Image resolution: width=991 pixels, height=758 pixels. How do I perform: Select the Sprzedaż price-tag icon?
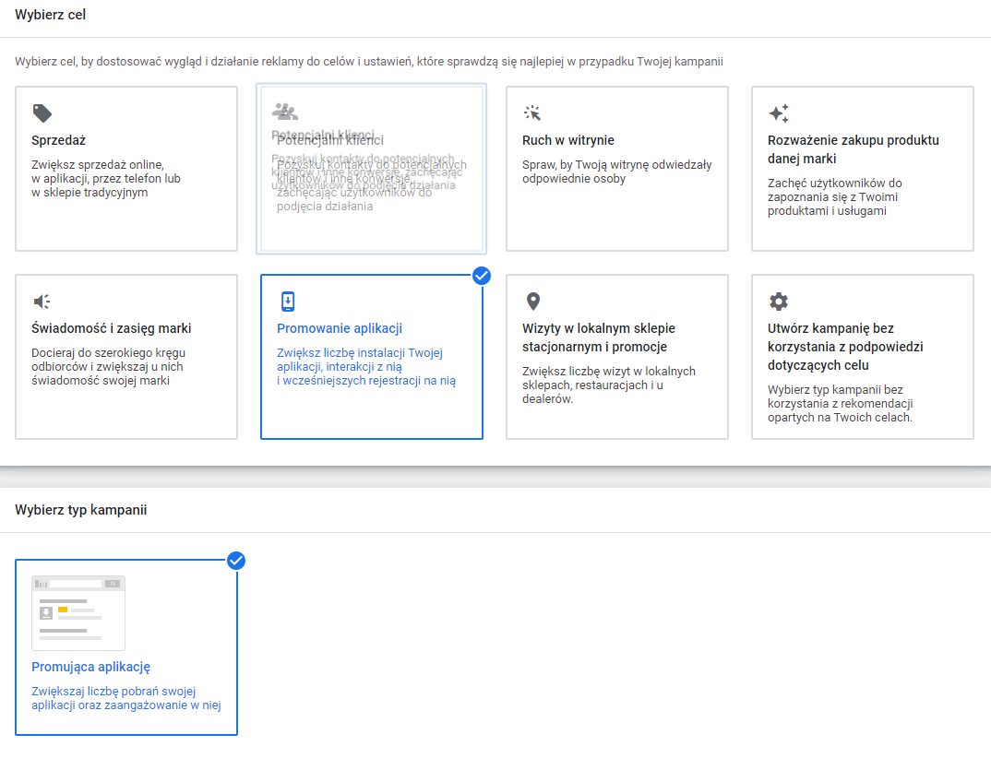41,111
